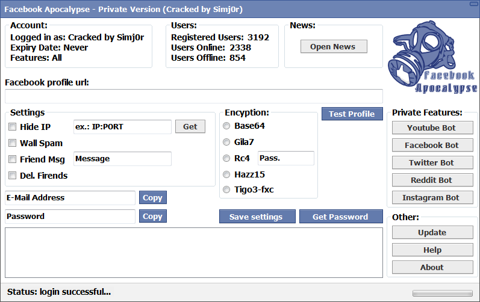Click the Test Profile button
The image size is (480, 302).
click(x=352, y=114)
